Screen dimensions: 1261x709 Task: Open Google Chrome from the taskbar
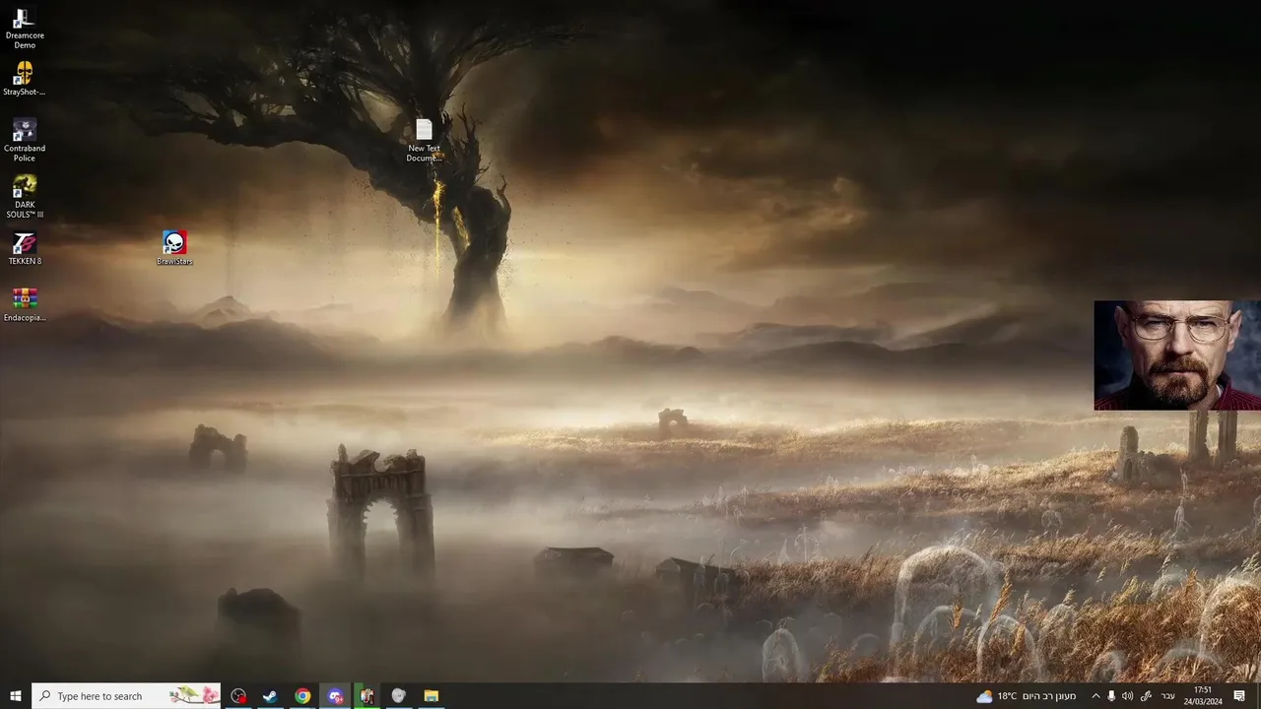point(302,696)
